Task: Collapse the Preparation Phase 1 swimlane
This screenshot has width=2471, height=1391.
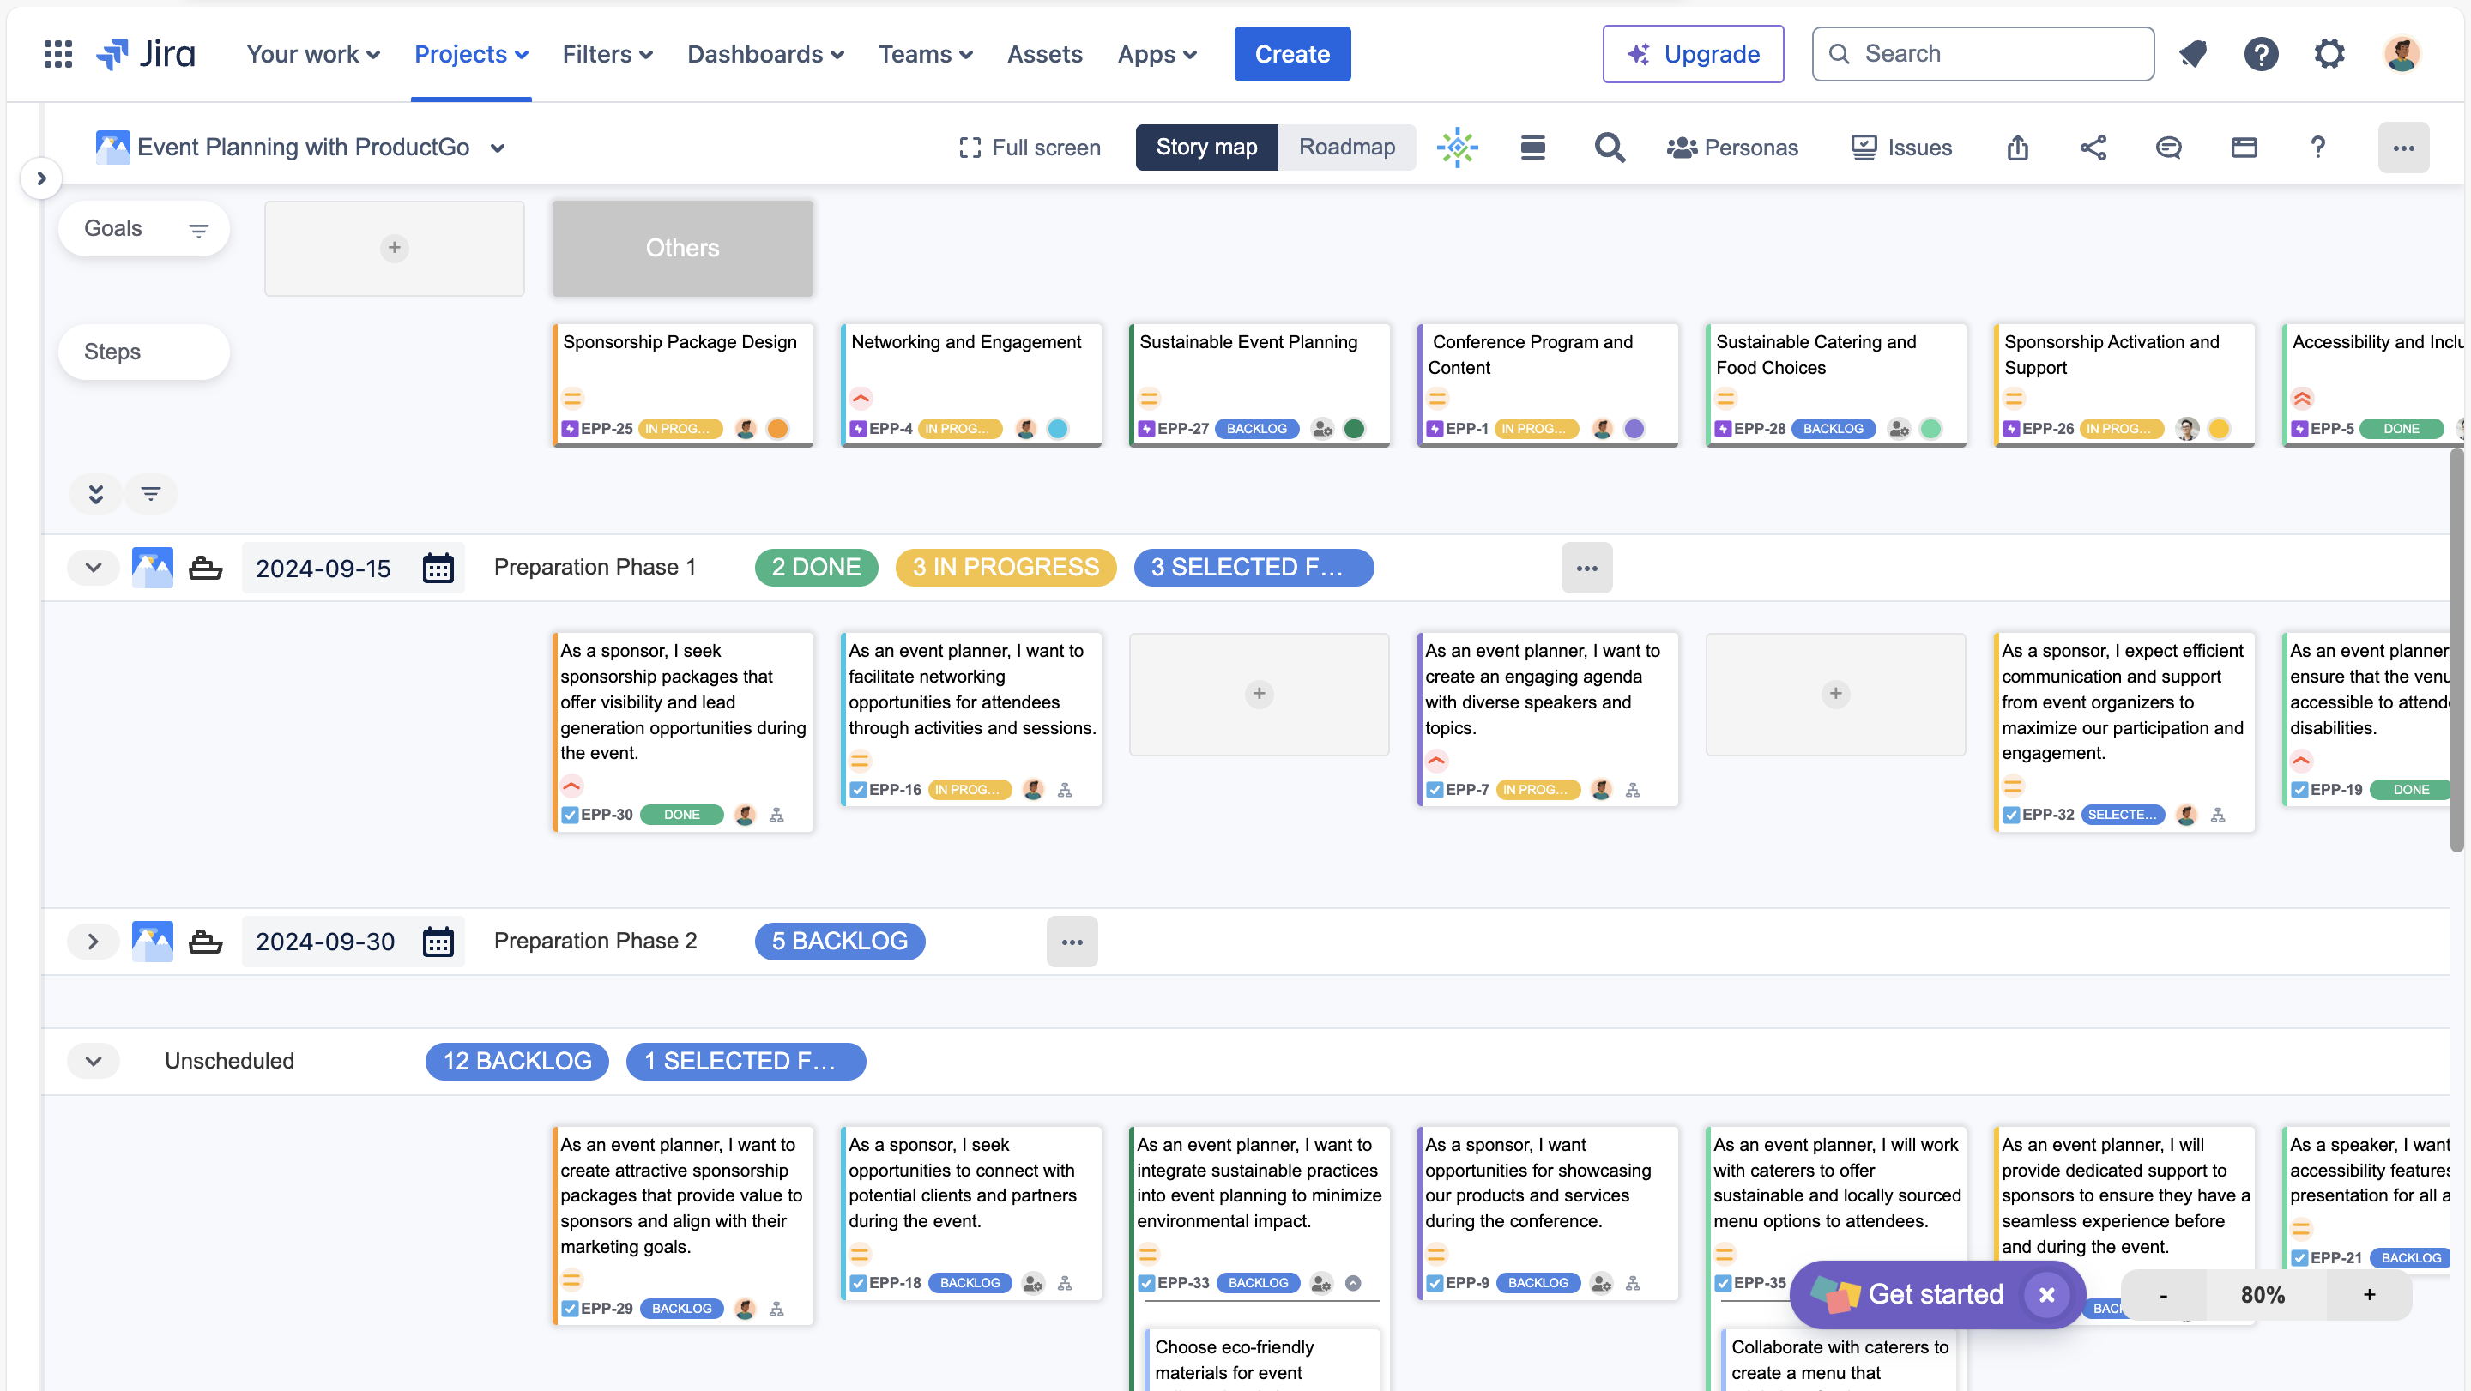Action: [93, 568]
